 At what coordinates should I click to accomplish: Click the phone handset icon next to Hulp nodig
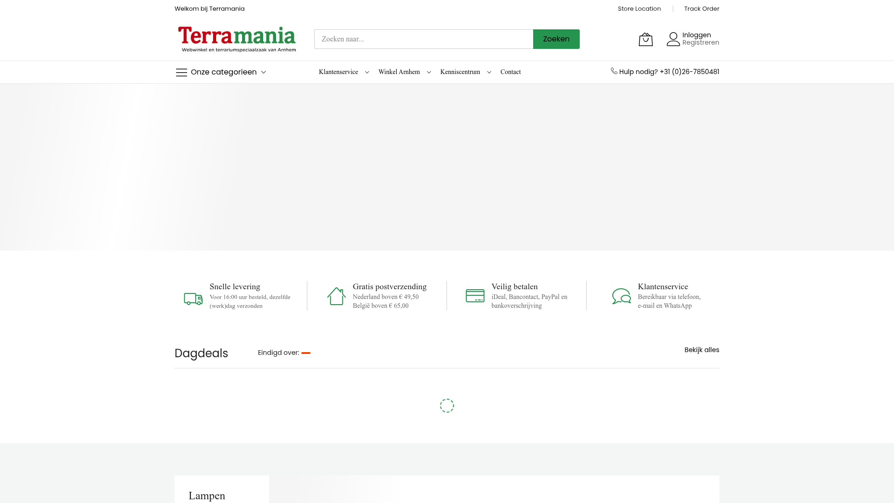pos(614,71)
